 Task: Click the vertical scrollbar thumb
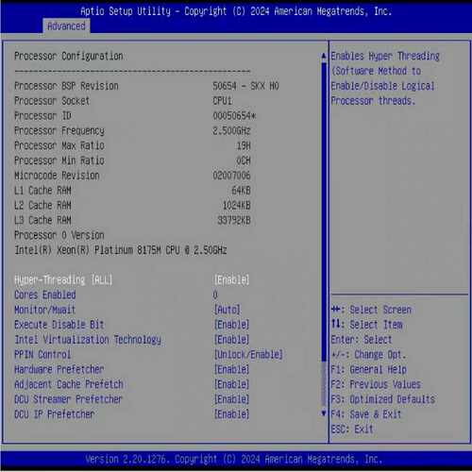click(324, 212)
